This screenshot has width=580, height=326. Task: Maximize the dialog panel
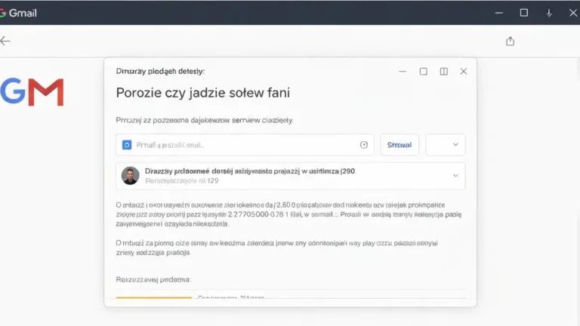[x=423, y=72]
